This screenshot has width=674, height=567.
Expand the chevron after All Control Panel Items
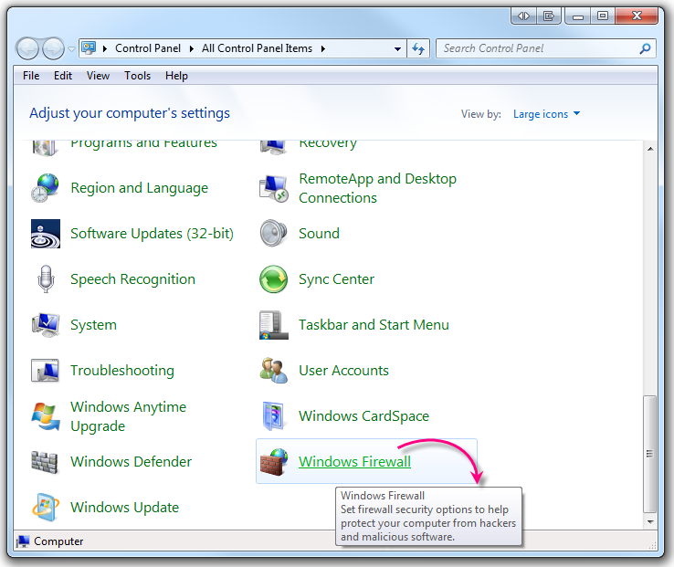click(323, 49)
